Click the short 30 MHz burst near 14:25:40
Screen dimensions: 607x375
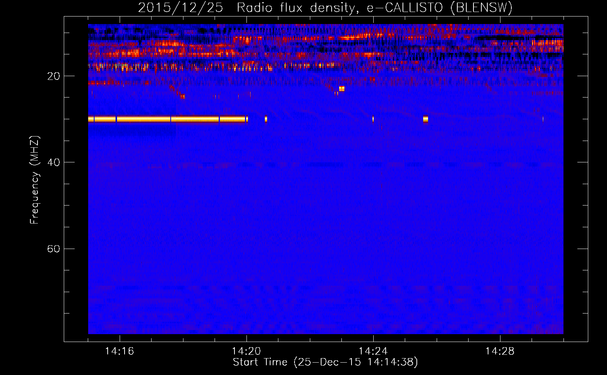click(425, 119)
